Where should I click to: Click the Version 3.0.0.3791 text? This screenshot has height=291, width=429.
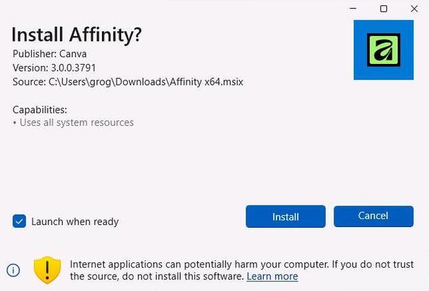[54, 68]
